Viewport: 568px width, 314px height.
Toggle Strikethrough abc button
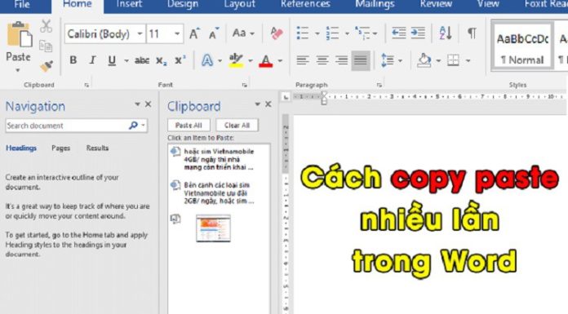click(142, 60)
